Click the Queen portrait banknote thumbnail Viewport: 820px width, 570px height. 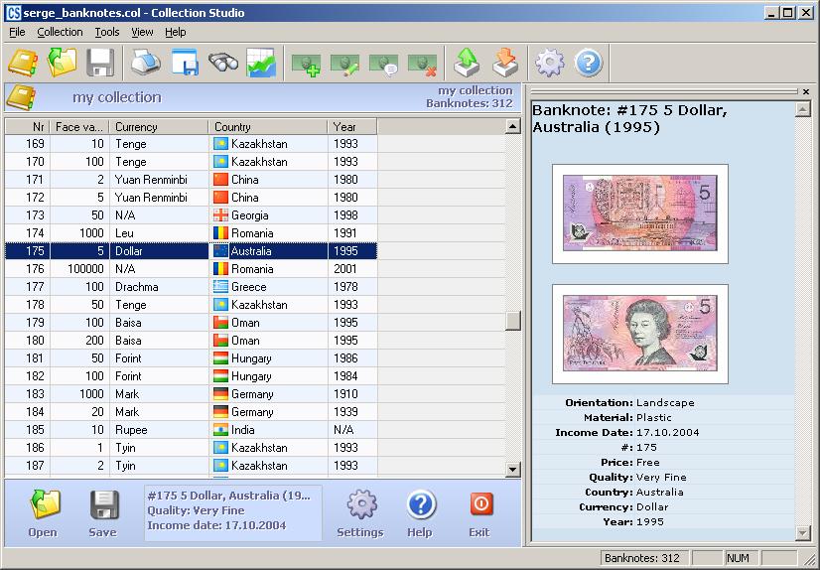coord(640,334)
